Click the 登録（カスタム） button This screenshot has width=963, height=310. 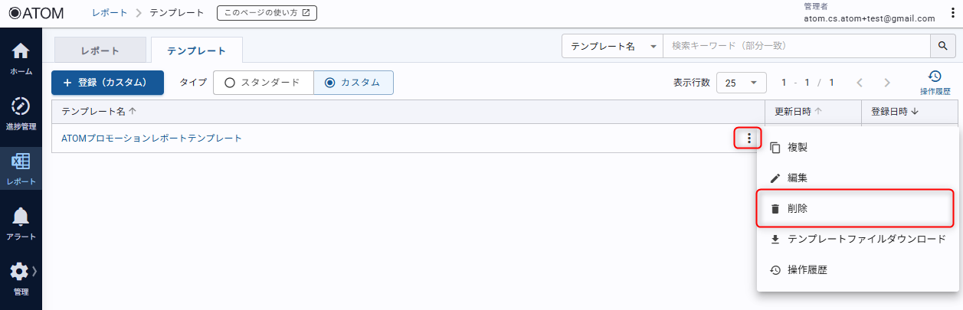(107, 83)
